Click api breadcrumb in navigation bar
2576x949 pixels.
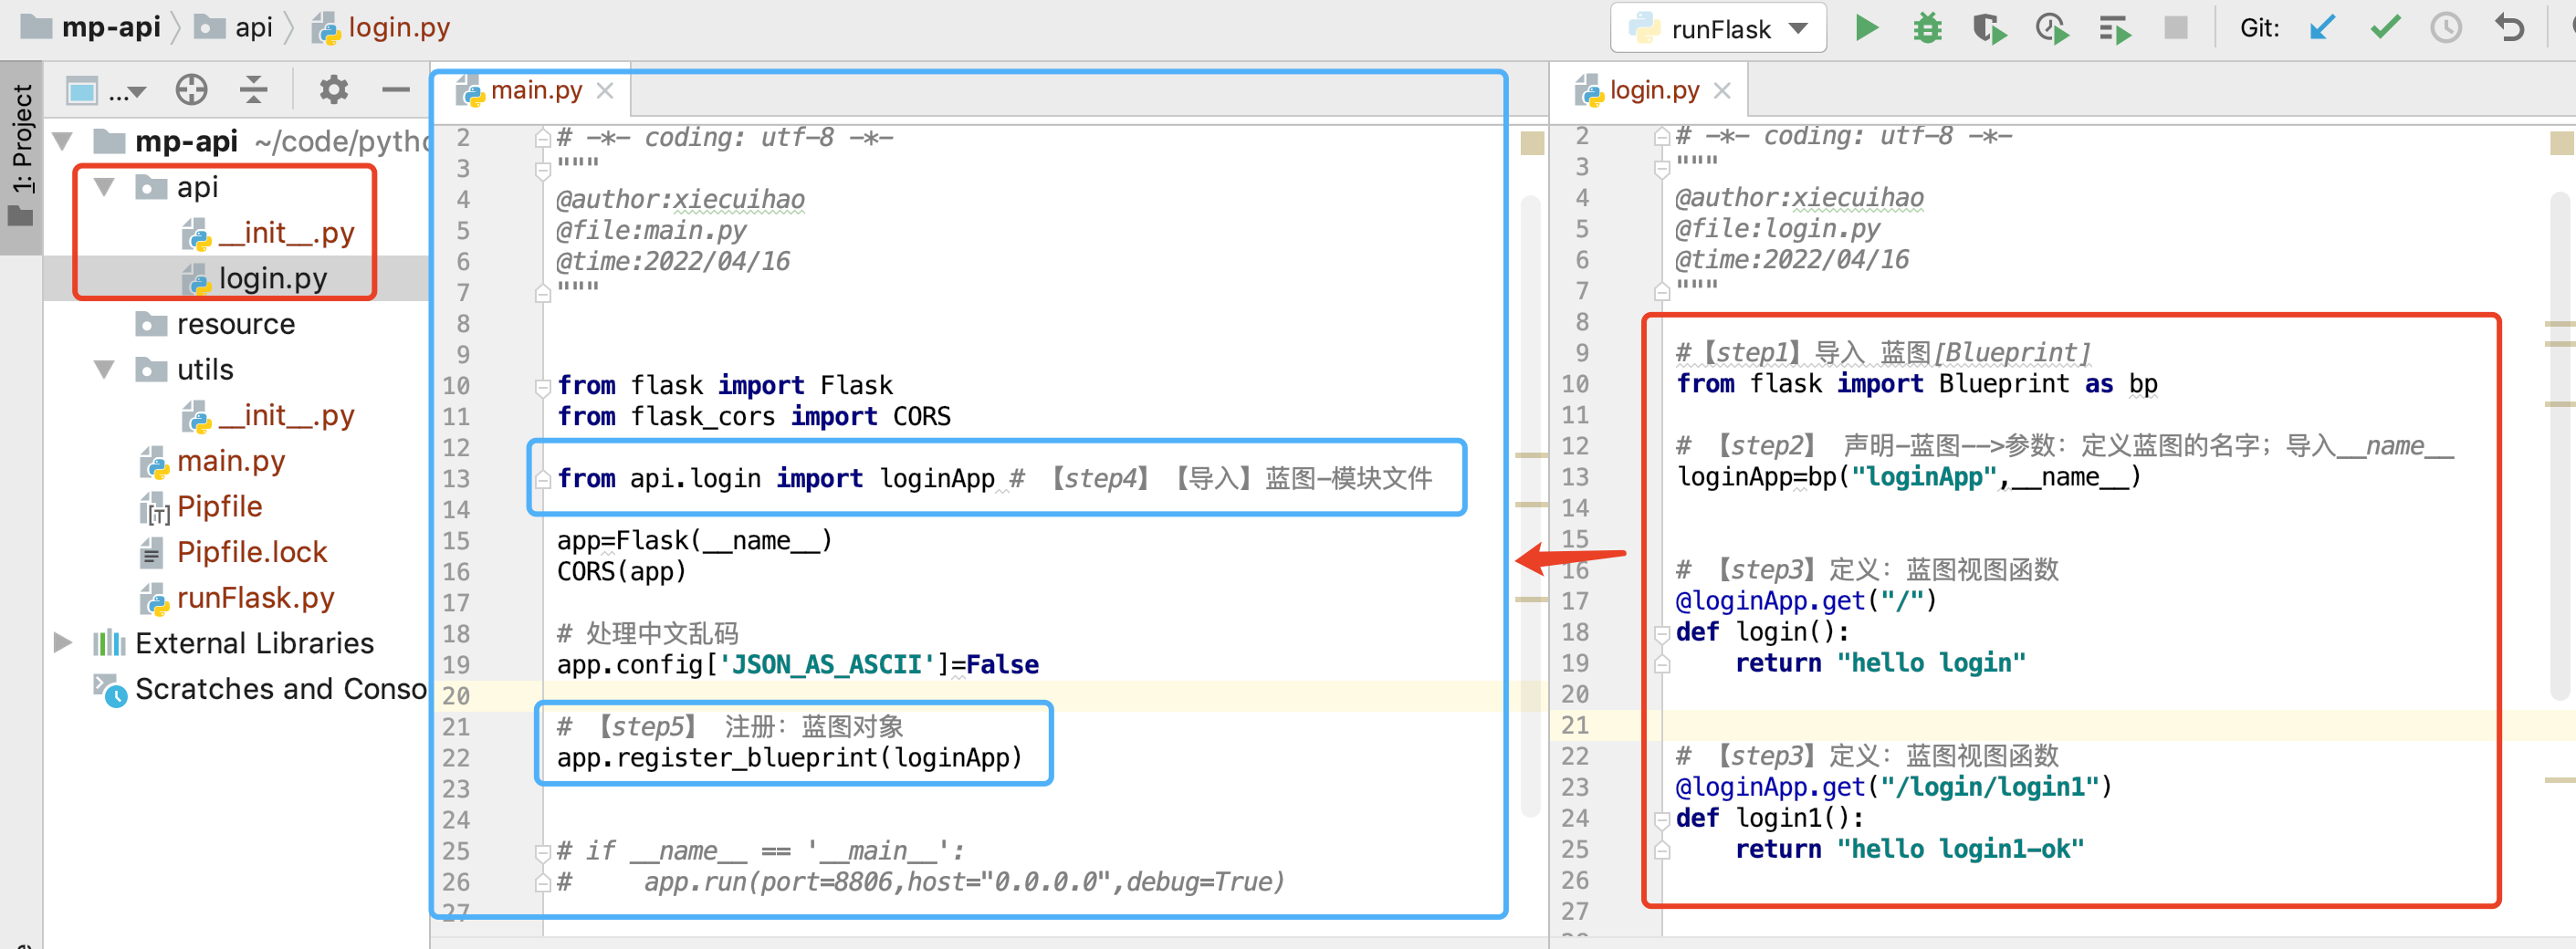233,27
